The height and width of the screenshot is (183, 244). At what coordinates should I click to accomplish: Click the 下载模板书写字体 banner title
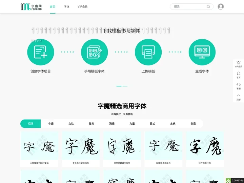(122, 30)
